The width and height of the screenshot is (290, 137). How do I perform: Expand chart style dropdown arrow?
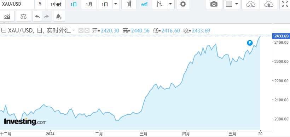(170, 4)
